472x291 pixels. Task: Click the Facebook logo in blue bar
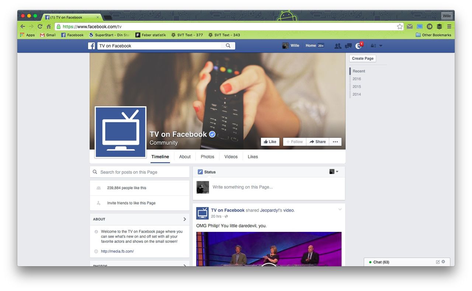[91, 46]
